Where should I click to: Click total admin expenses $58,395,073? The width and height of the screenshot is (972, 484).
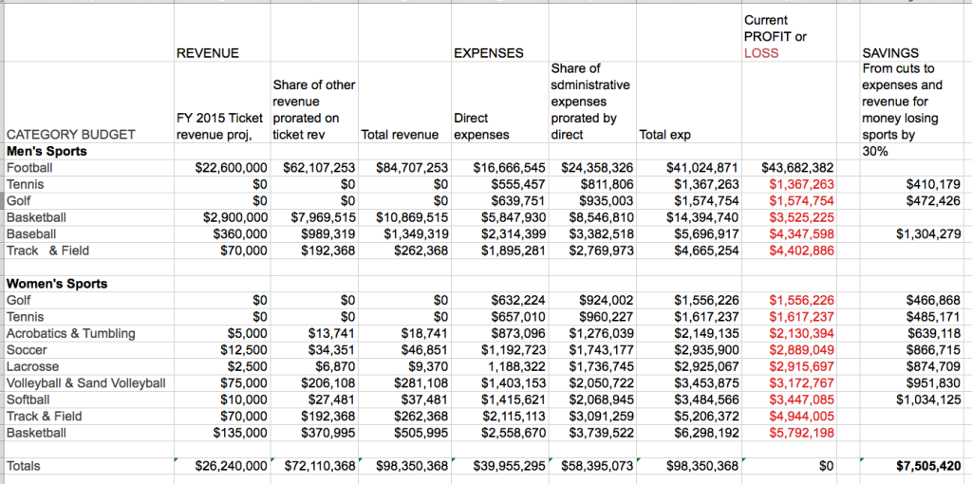pyautogui.click(x=597, y=466)
